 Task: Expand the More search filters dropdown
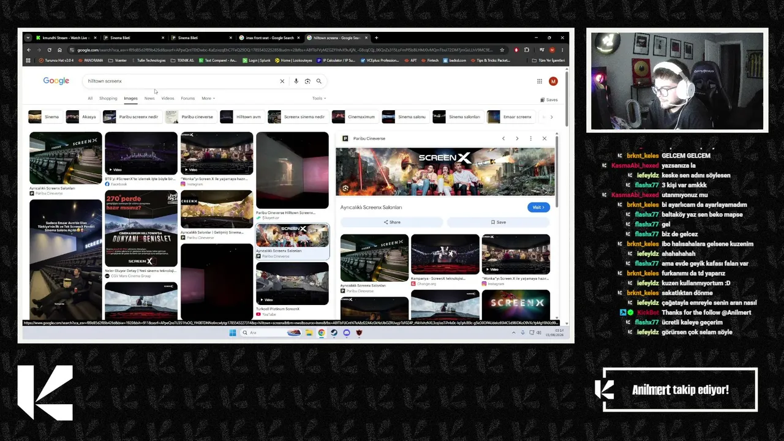coord(208,98)
